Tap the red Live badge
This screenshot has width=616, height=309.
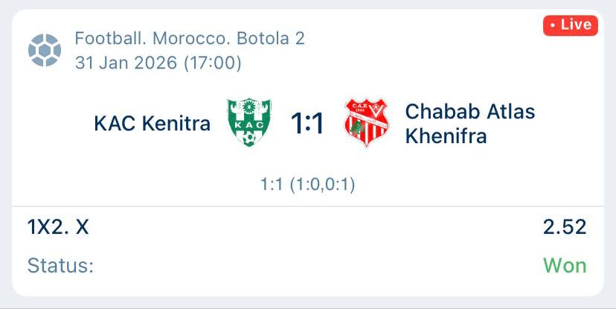click(x=570, y=25)
